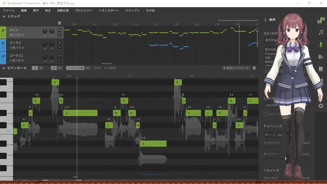Click the Synthesizer V logo sidebar icon

pos(321,20)
